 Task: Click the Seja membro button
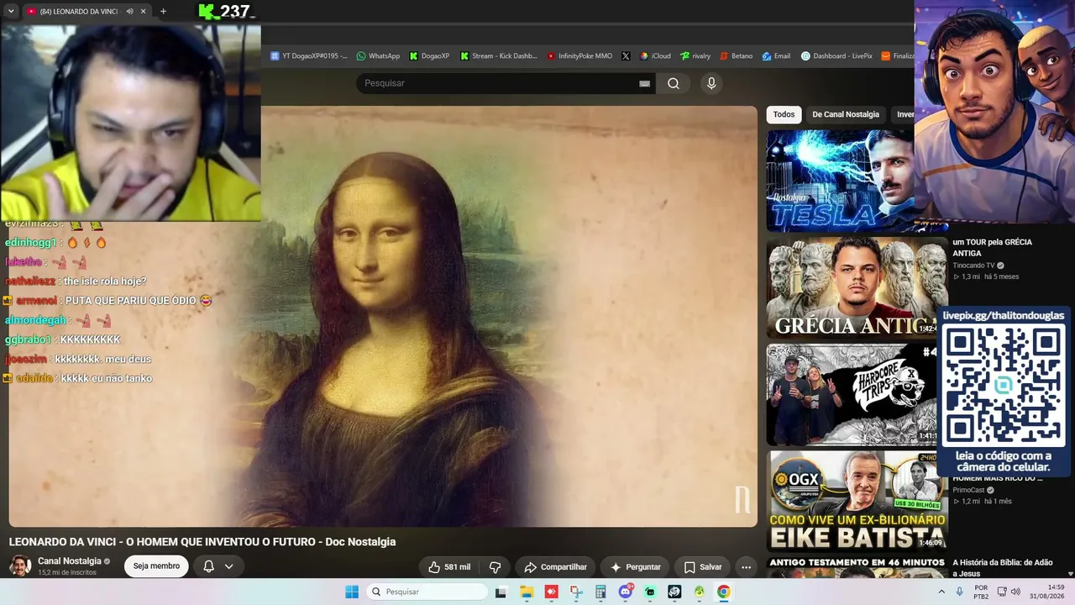(x=156, y=566)
